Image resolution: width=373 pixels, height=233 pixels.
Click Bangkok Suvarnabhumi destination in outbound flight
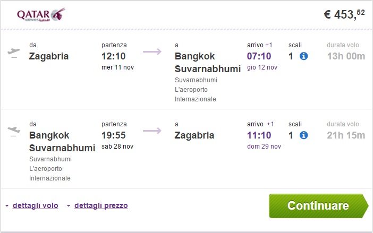click(207, 62)
